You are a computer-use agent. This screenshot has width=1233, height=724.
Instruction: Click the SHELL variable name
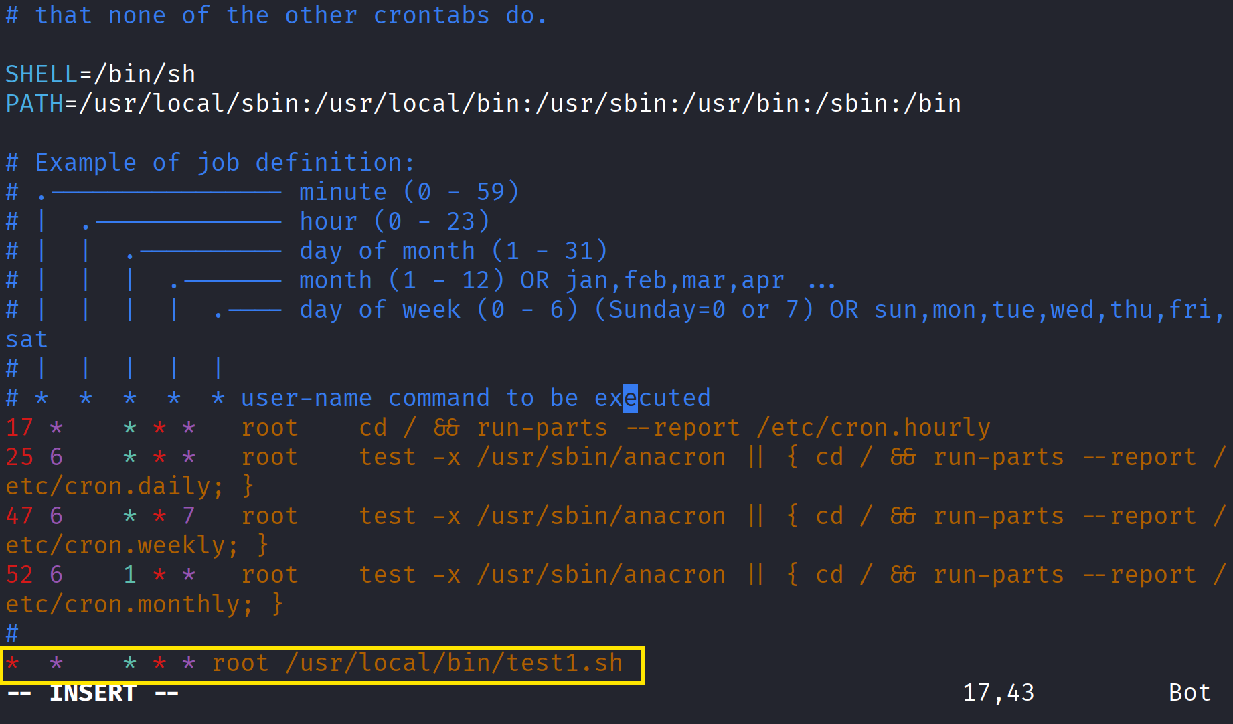pyautogui.click(x=42, y=74)
